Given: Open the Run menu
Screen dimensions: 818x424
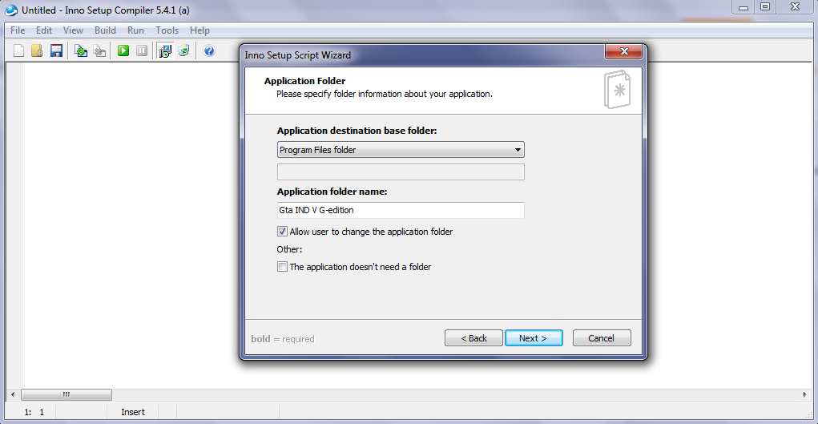Looking at the screenshot, I should click(x=135, y=30).
